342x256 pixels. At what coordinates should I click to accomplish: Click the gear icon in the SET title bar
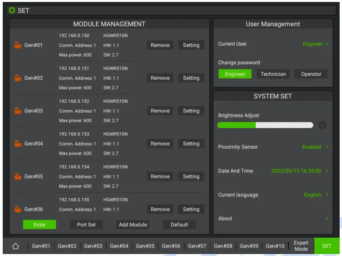coord(12,9)
